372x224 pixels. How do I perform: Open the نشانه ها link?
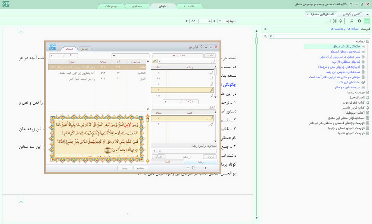coord(353,29)
